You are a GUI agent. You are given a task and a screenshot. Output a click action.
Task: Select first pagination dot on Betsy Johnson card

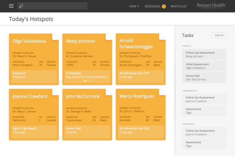tap(85, 81)
